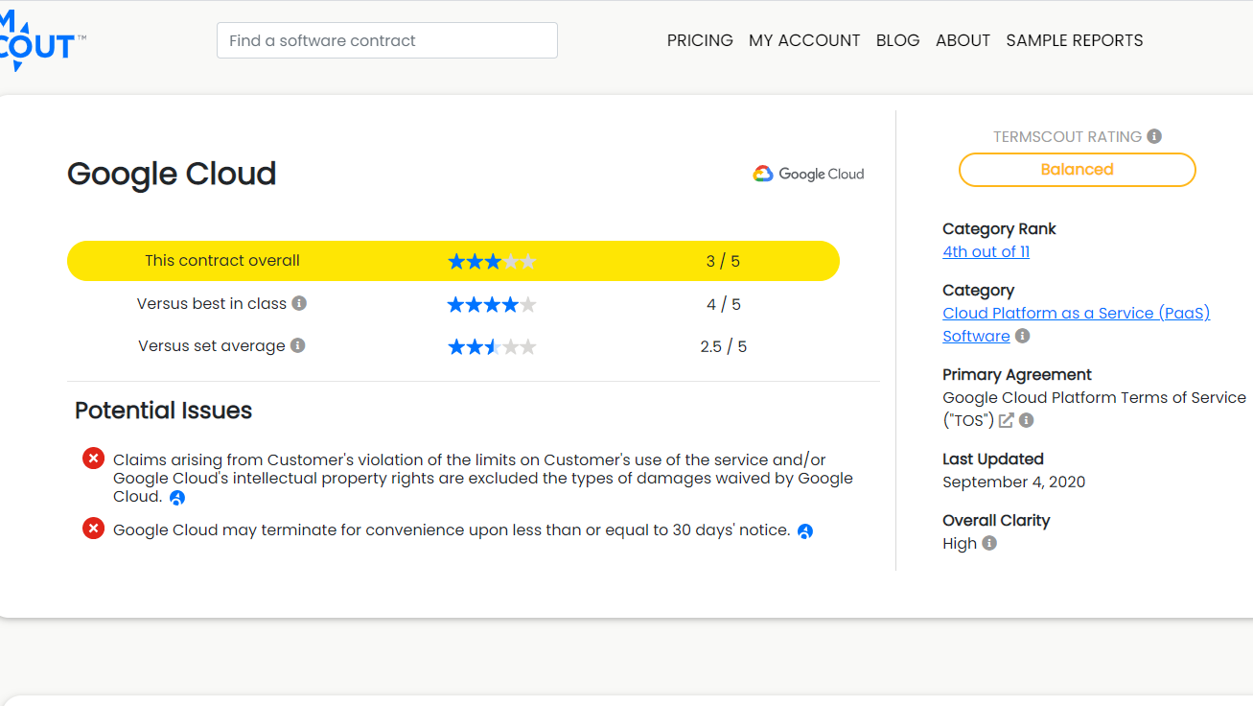This screenshot has width=1253, height=706.
Task: Open the TOS external link icon
Action: coord(1006,420)
